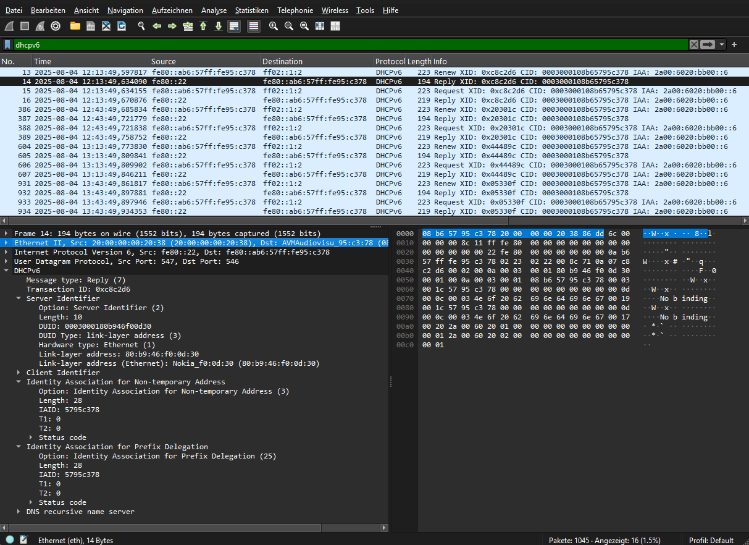Collapse the Server Identifier section
The height and width of the screenshot is (545, 749).
click(19, 298)
